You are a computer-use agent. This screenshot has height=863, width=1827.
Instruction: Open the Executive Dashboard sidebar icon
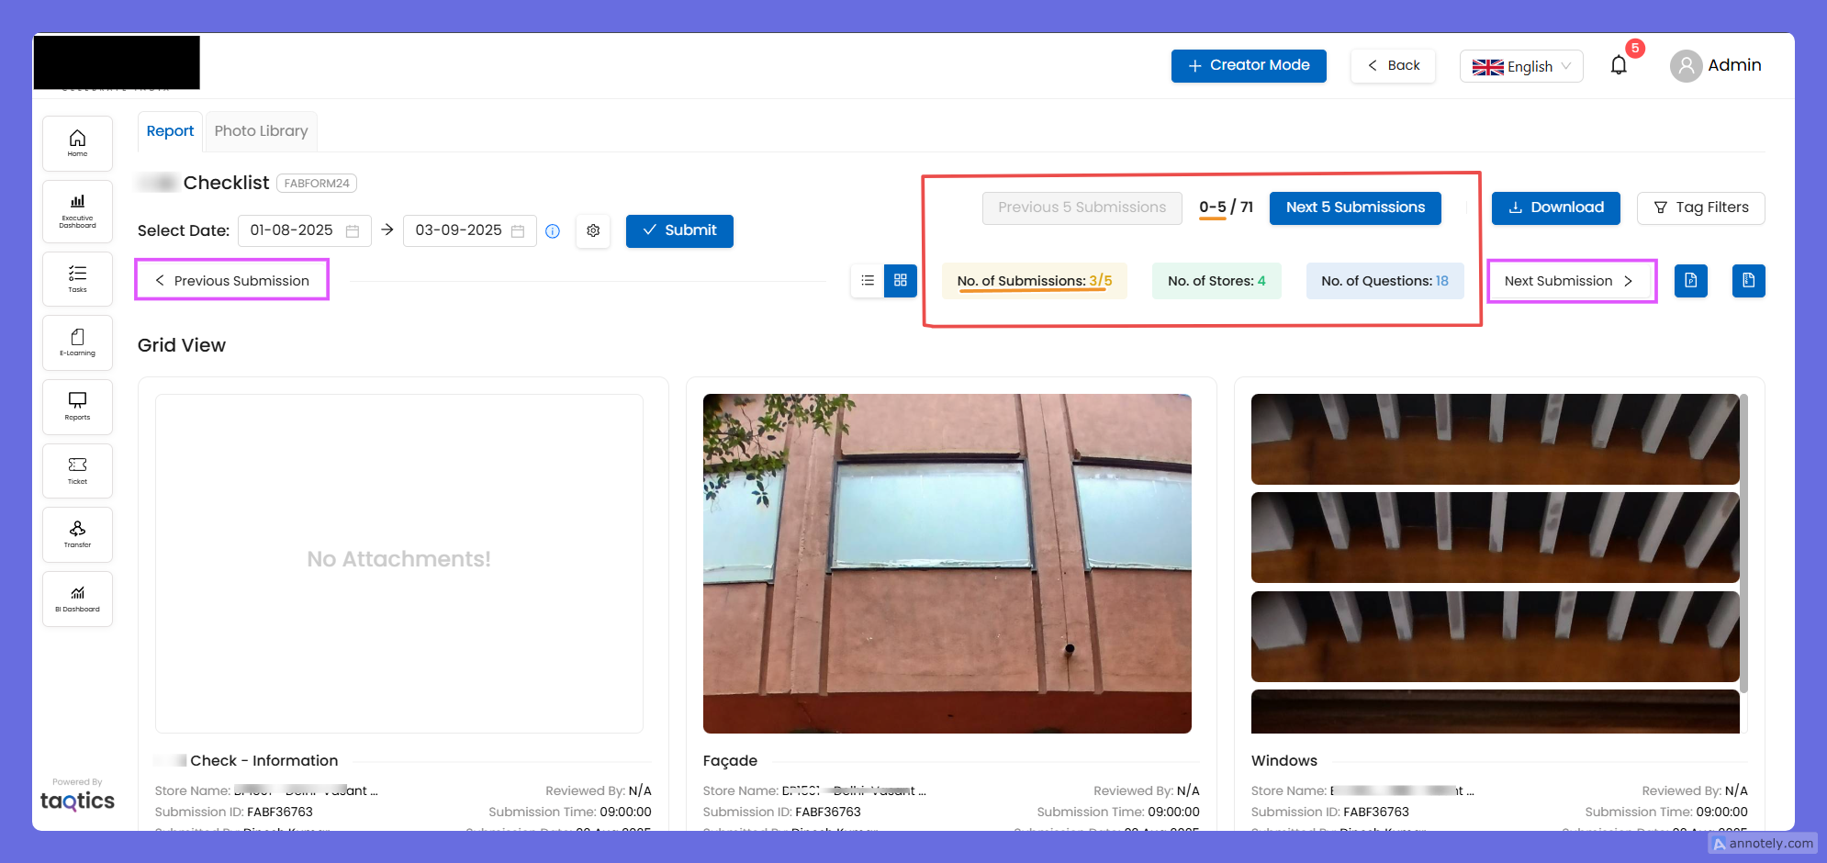[77, 211]
